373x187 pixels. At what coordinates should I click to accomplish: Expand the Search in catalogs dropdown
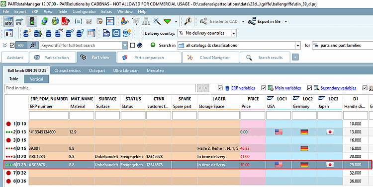point(298,45)
